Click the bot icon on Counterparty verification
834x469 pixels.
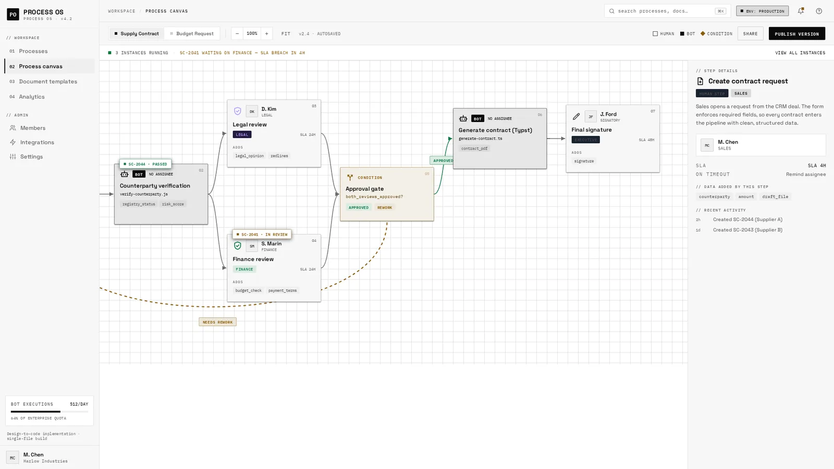[x=124, y=174]
